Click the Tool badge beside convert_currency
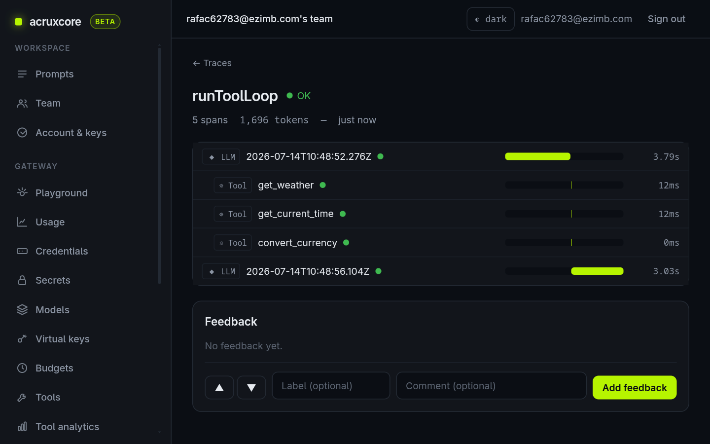The height and width of the screenshot is (444, 710). 233,243
